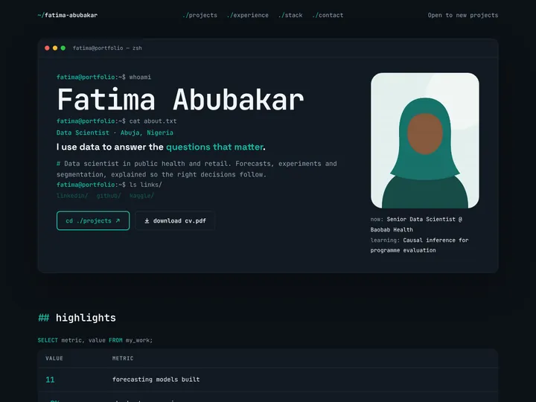Open the github/ link
The width and height of the screenshot is (536, 402).
coord(109,196)
